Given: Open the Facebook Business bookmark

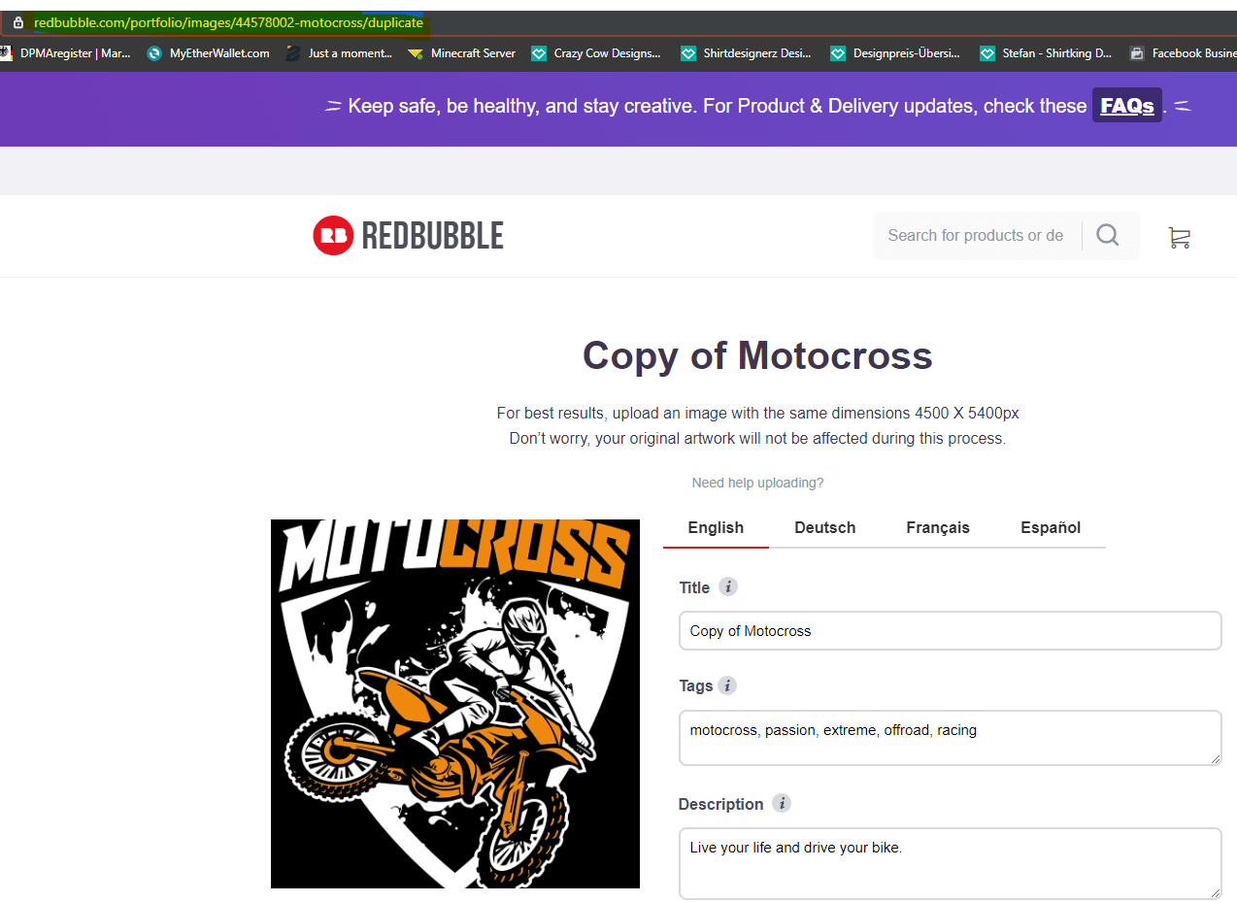Looking at the screenshot, I should (1183, 53).
